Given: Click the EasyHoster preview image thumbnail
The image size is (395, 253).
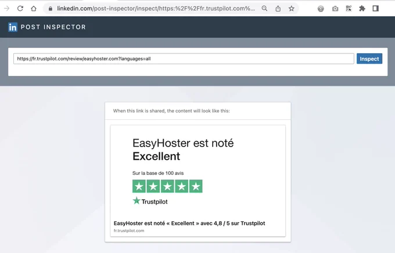Looking at the screenshot, I should tap(198, 171).
